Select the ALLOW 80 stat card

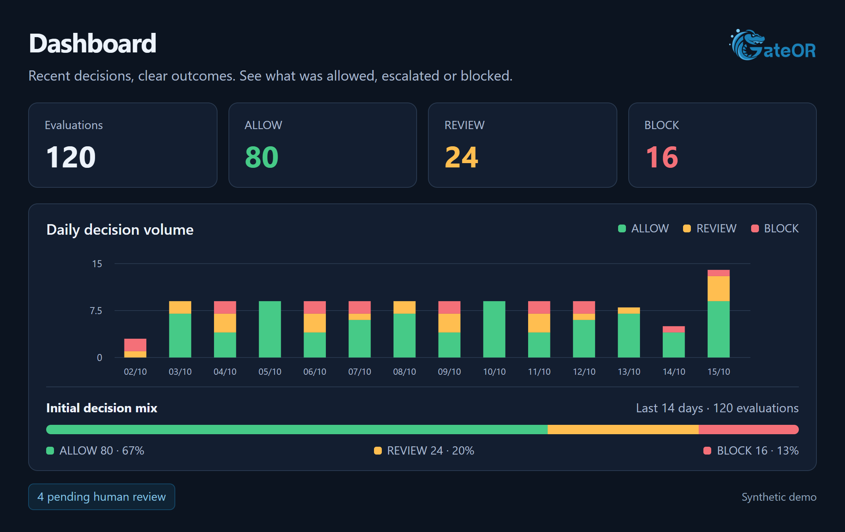click(323, 145)
